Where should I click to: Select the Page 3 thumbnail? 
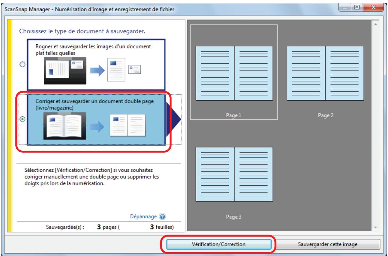click(x=234, y=174)
